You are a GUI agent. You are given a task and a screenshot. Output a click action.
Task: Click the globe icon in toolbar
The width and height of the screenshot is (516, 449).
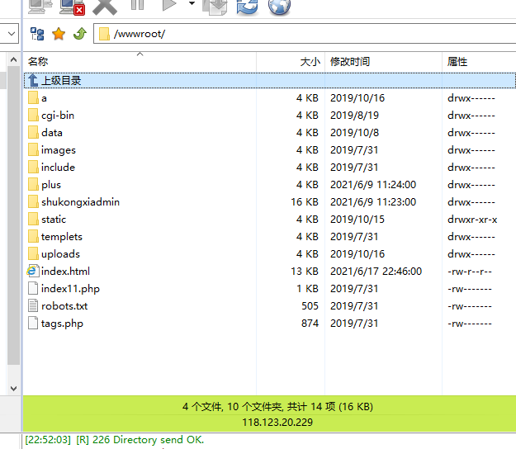pyautogui.click(x=280, y=7)
